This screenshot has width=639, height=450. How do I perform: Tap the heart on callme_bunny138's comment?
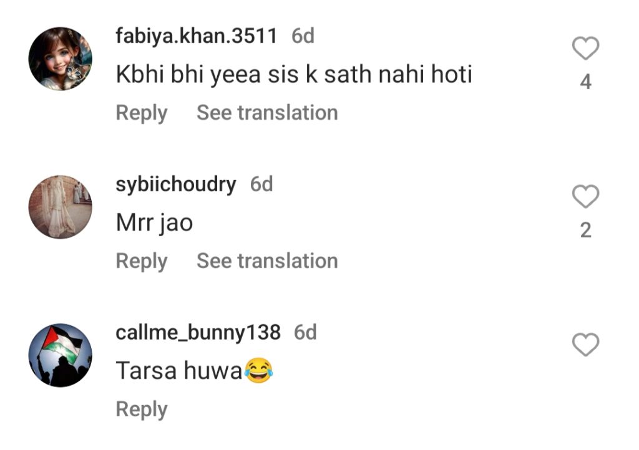(585, 344)
